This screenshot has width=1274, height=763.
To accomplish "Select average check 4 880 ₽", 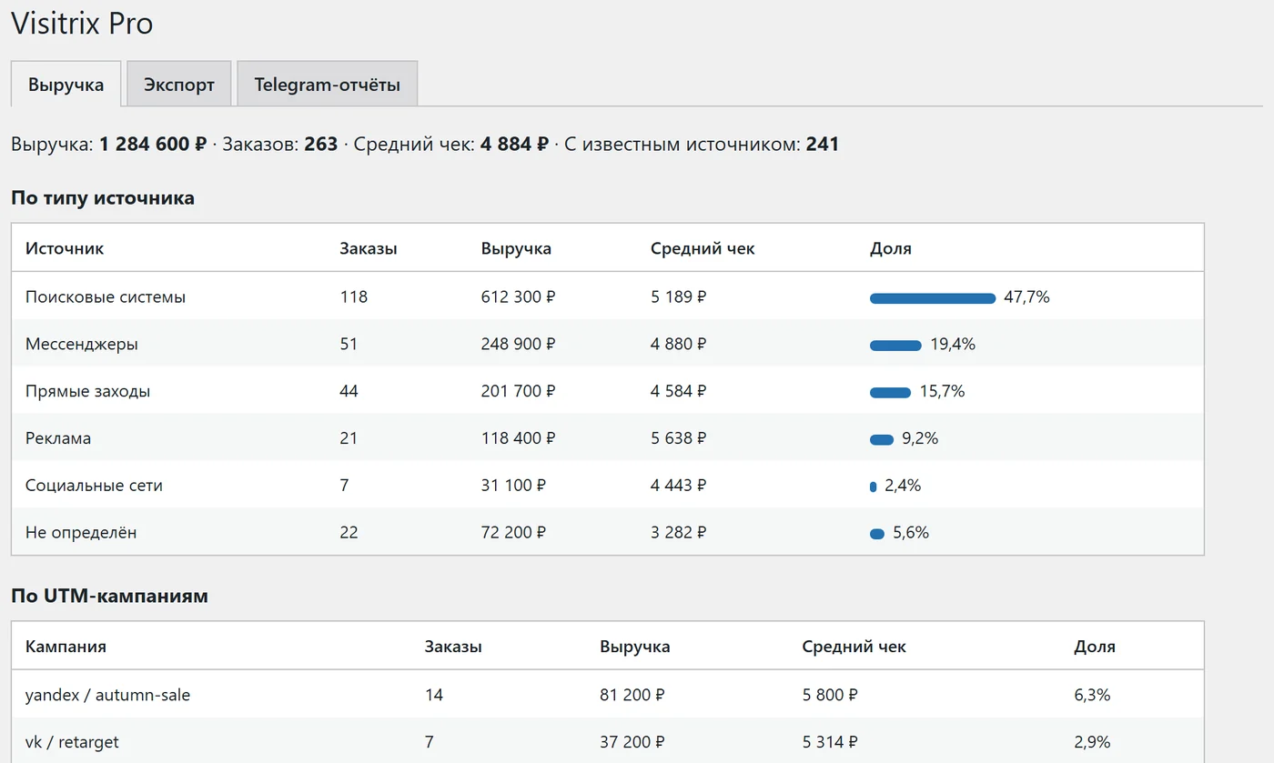I will click(x=679, y=345).
